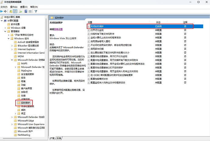Viewport: 210px width, 141px height.
Task: Click the Filter funnel toolbar icon
Action: click(36, 11)
